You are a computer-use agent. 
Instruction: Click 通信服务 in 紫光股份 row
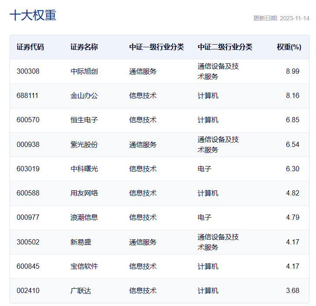tap(143, 144)
